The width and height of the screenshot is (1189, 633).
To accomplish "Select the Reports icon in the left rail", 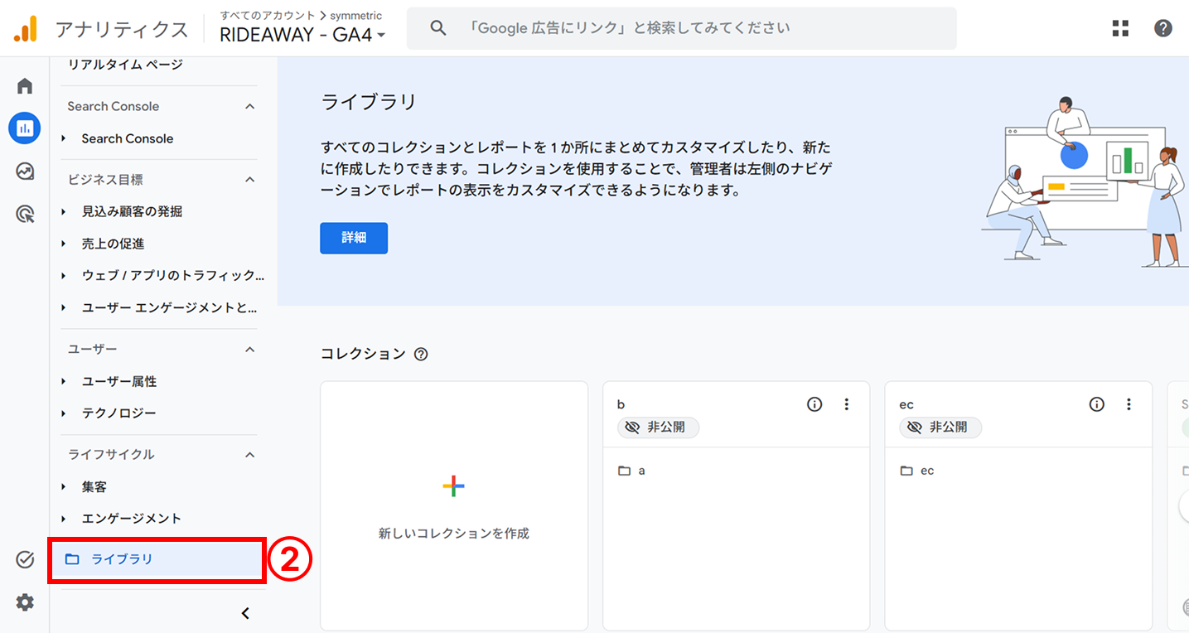I will tap(25, 128).
